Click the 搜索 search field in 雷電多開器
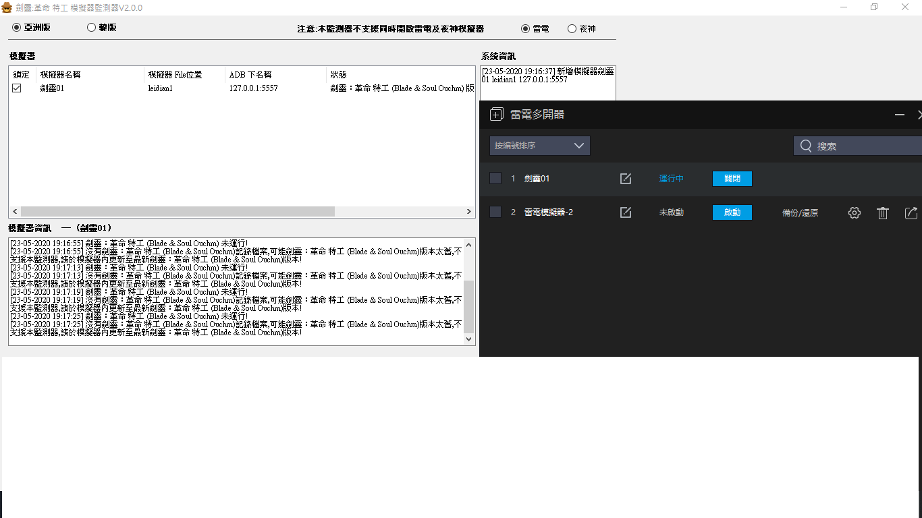 [857, 146]
